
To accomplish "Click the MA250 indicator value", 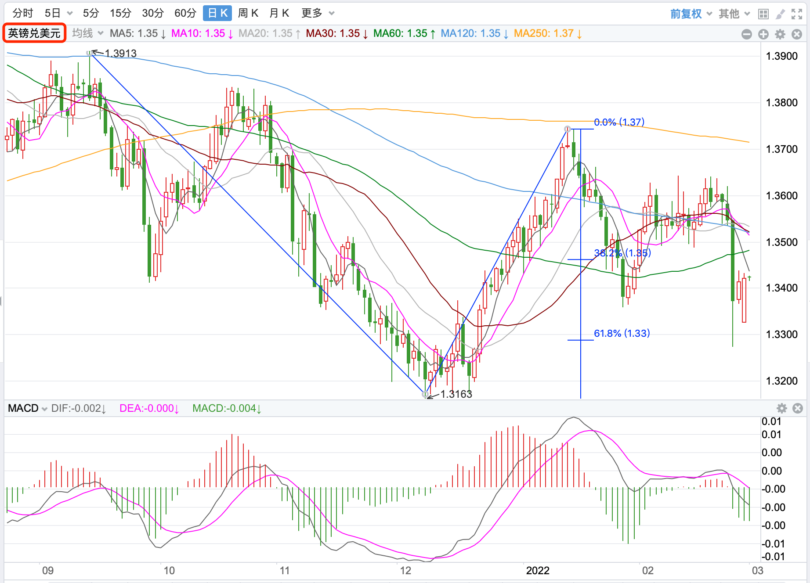I will (548, 33).
